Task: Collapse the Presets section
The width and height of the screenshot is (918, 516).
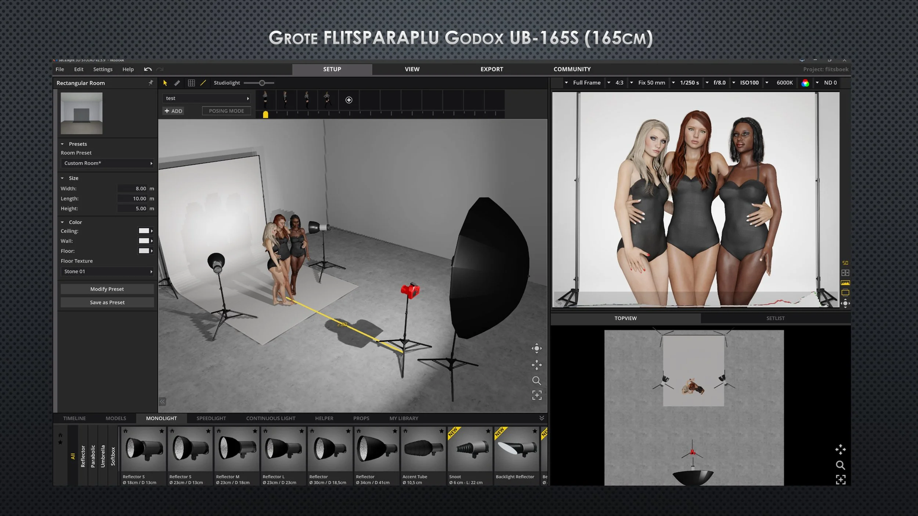Action: pyautogui.click(x=62, y=144)
